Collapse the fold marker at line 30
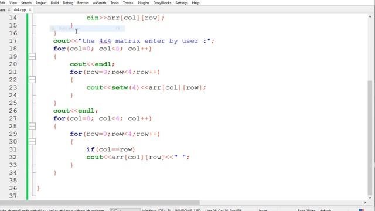 pyautogui.click(x=32, y=142)
